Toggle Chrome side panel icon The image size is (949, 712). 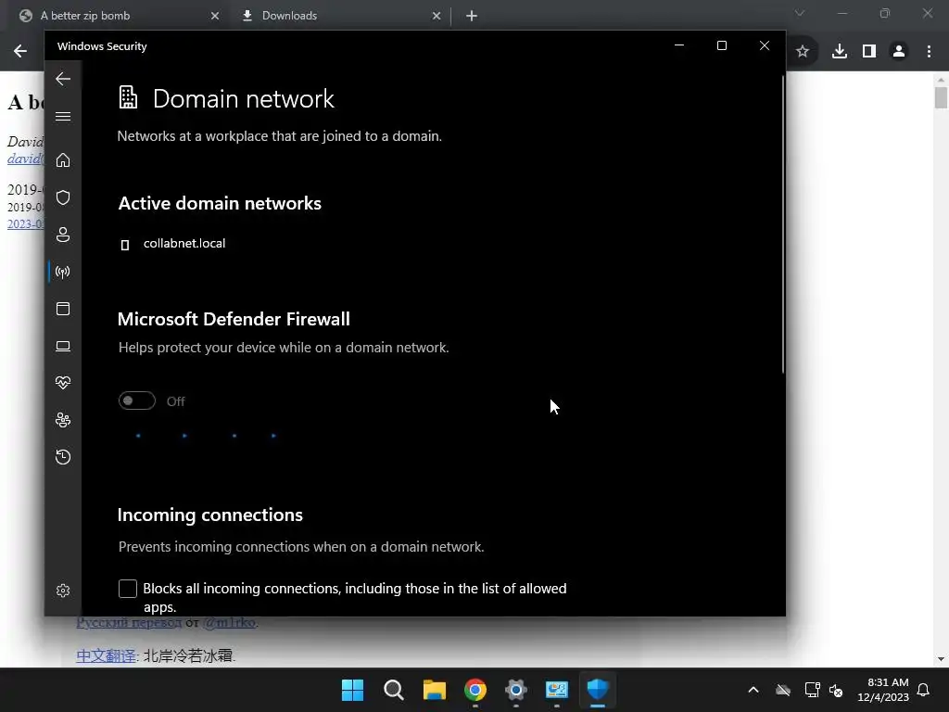(869, 52)
